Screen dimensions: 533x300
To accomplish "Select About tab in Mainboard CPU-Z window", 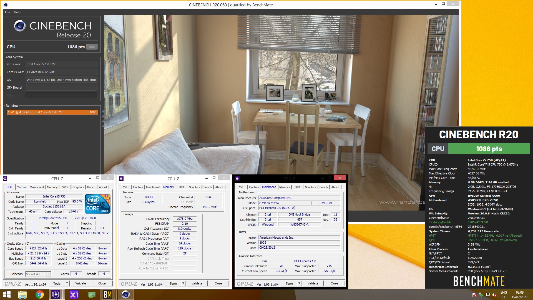I will pyautogui.click(x=335, y=187).
